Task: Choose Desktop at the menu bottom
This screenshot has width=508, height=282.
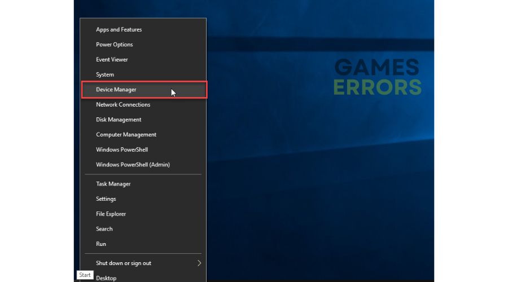Action: coord(106,278)
